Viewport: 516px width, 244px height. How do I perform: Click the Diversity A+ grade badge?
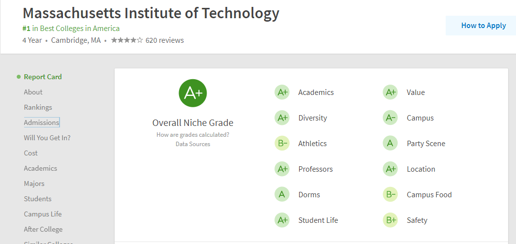282,118
